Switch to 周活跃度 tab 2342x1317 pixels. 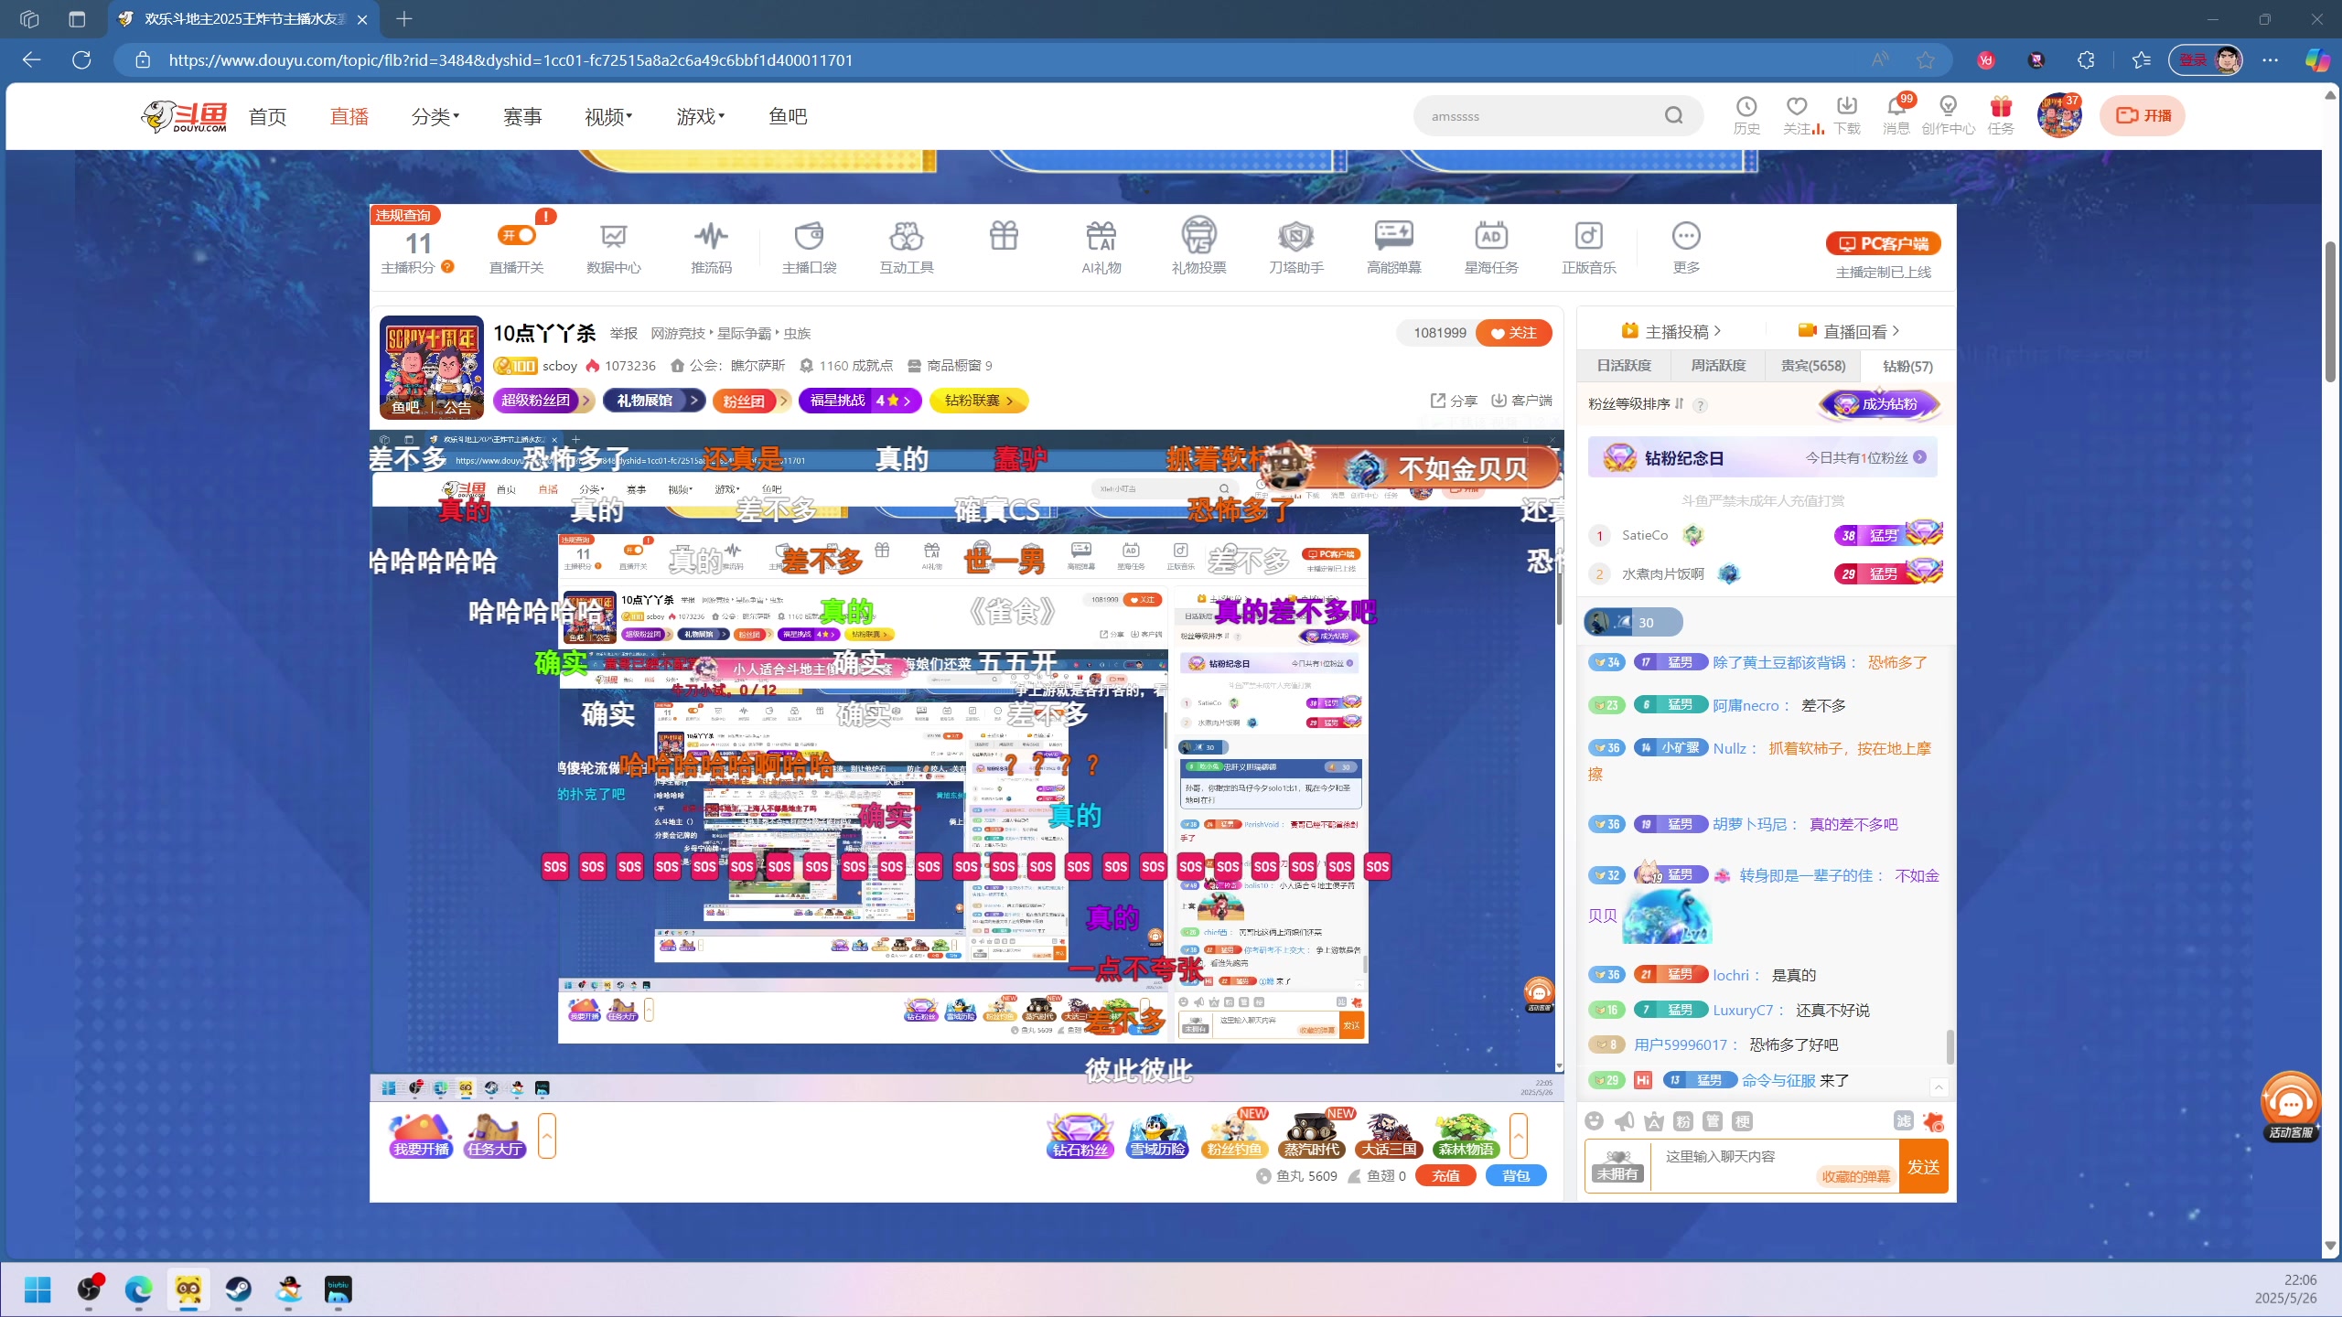coord(1718,366)
